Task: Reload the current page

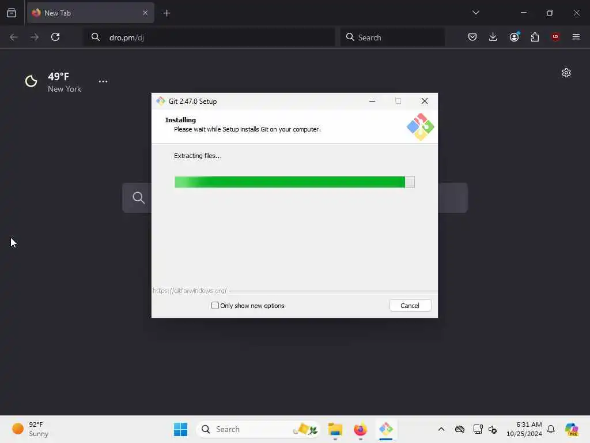Action: coord(55,37)
